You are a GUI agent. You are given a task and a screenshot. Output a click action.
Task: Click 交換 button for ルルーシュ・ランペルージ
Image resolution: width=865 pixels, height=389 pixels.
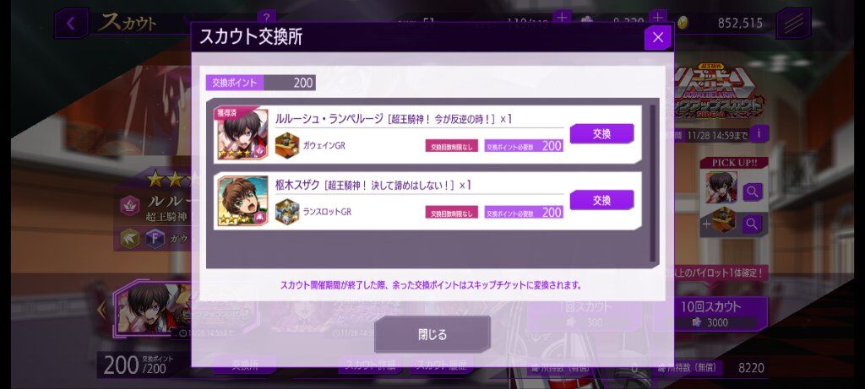601,134
